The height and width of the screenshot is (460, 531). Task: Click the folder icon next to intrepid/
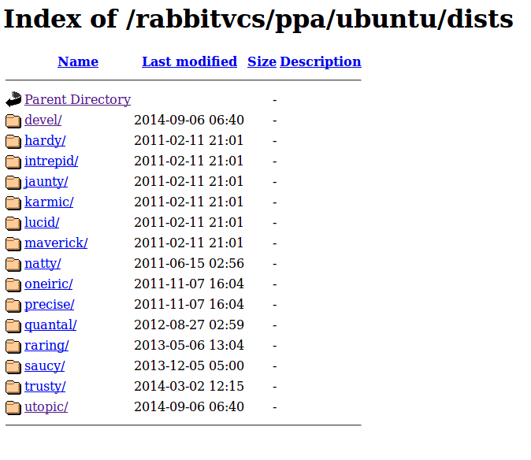tap(13, 161)
